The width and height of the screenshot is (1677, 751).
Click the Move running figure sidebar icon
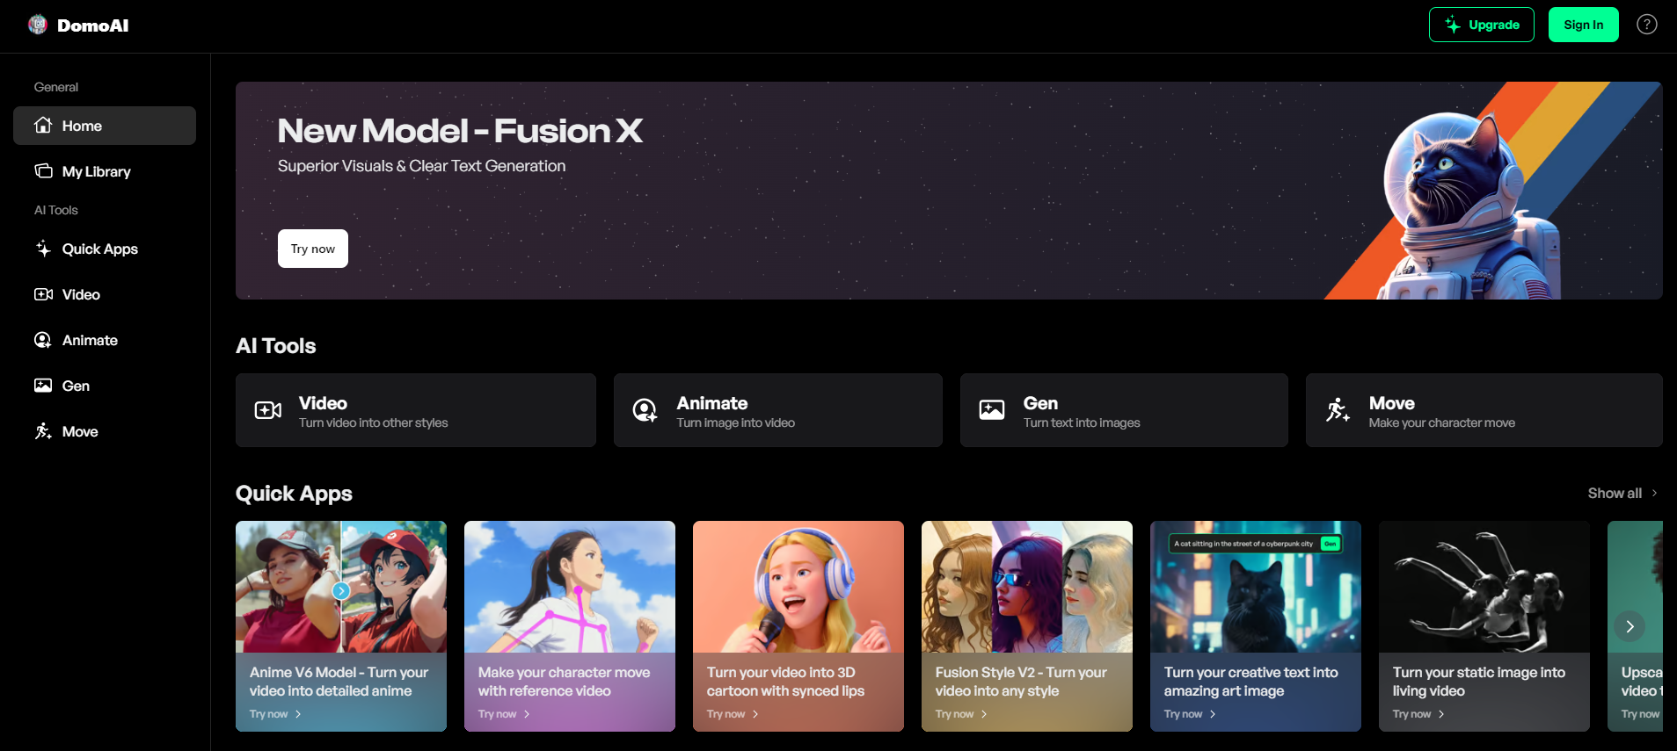click(43, 431)
